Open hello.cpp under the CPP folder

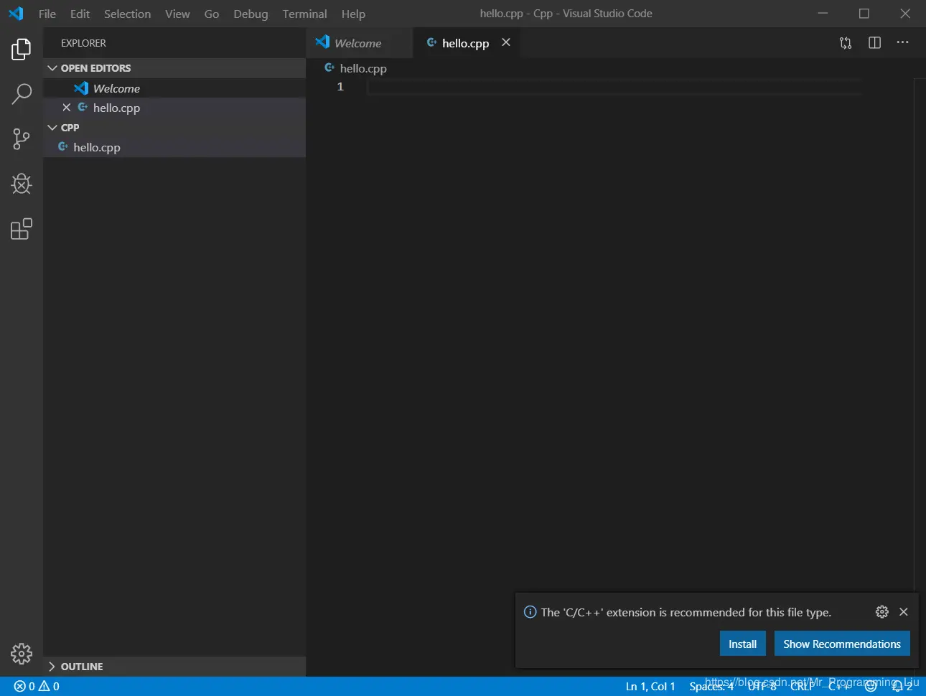click(x=174, y=147)
